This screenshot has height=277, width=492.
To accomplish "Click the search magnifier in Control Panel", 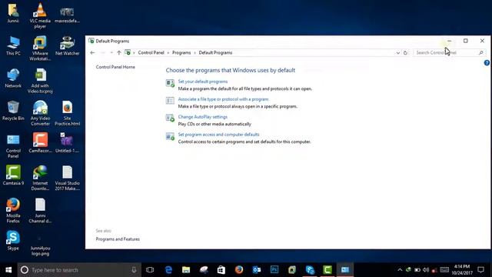I will click(481, 53).
